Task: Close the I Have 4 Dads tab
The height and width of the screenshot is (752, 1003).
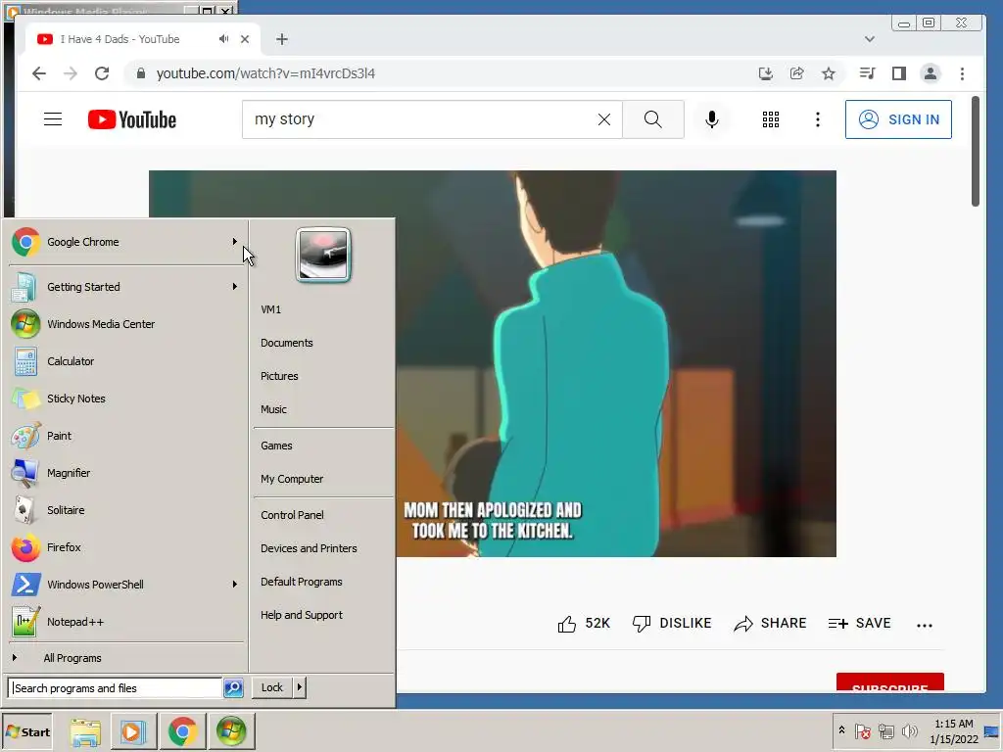Action: [244, 39]
